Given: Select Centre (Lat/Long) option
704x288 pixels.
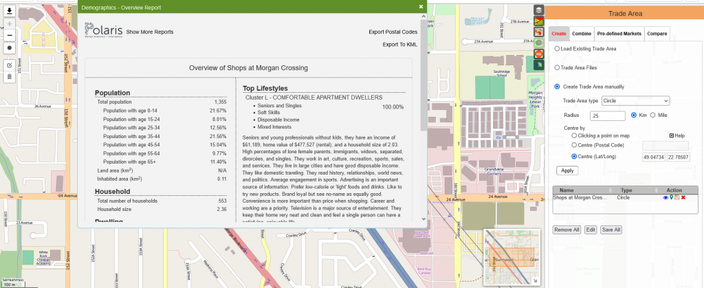Looking at the screenshot, I should pyautogui.click(x=574, y=157).
